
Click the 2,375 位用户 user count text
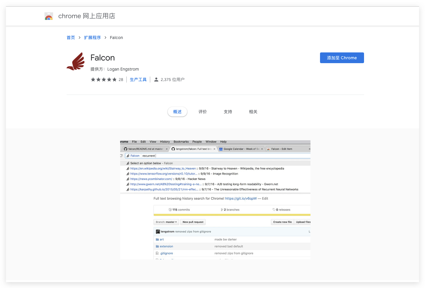pyautogui.click(x=172, y=80)
